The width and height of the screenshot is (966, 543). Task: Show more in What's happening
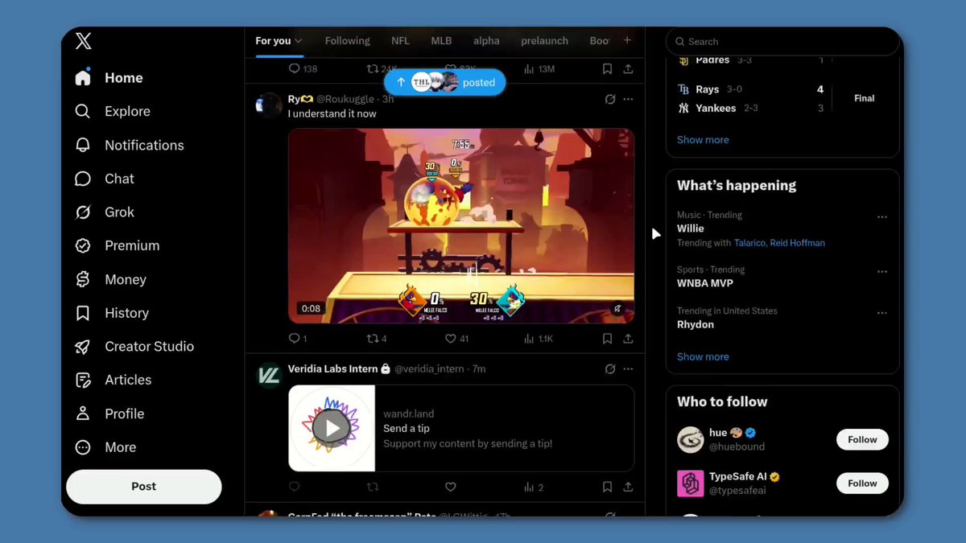pyautogui.click(x=703, y=357)
